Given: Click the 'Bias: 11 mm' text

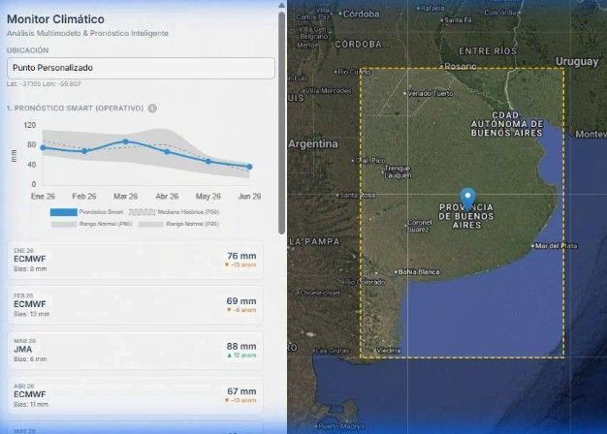Looking at the screenshot, I should pyautogui.click(x=31, y=405).
